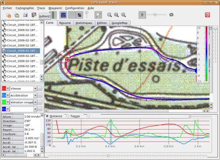The height and width of the screenshot is (160, 220).
Task: Click the playback speed slider handle
Action: pyautogui.click(x=155, y=15)
